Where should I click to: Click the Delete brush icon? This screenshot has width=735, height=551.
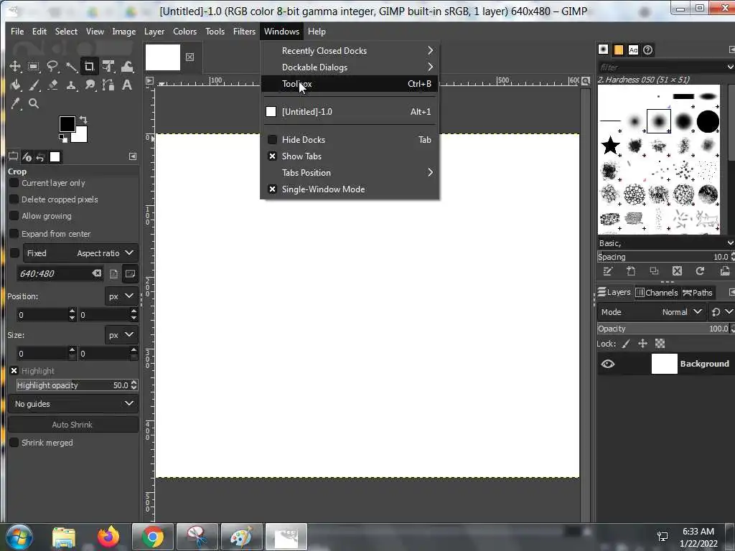(x=677, y=271)
